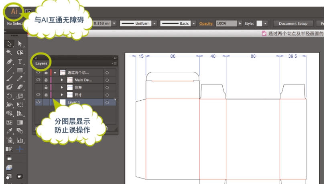The height and width of the screenshot is (184, 327).
Task: Click the Layers panel tab
Action: coord(41,63)
